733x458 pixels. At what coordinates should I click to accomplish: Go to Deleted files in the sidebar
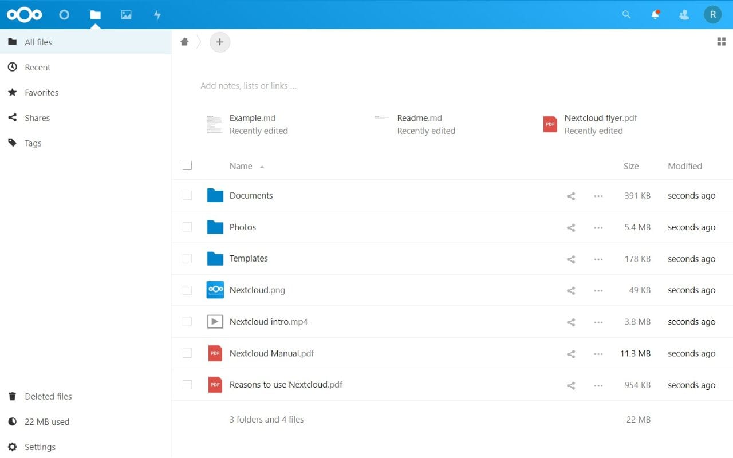pyautogui.click(x=48, y=396)
